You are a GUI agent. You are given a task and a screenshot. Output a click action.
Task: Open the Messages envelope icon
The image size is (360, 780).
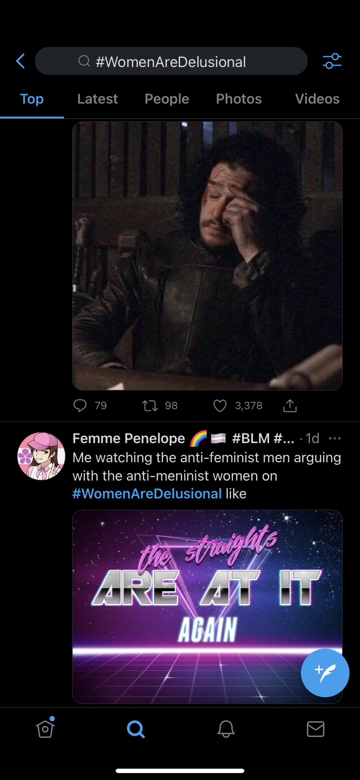click(x=316, y=729)
